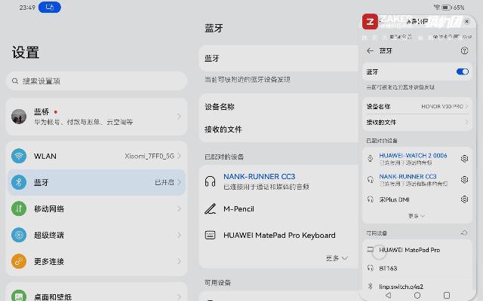Check battery indicator at 65%
Screen dimensions: 483x301
click(454, 7)
